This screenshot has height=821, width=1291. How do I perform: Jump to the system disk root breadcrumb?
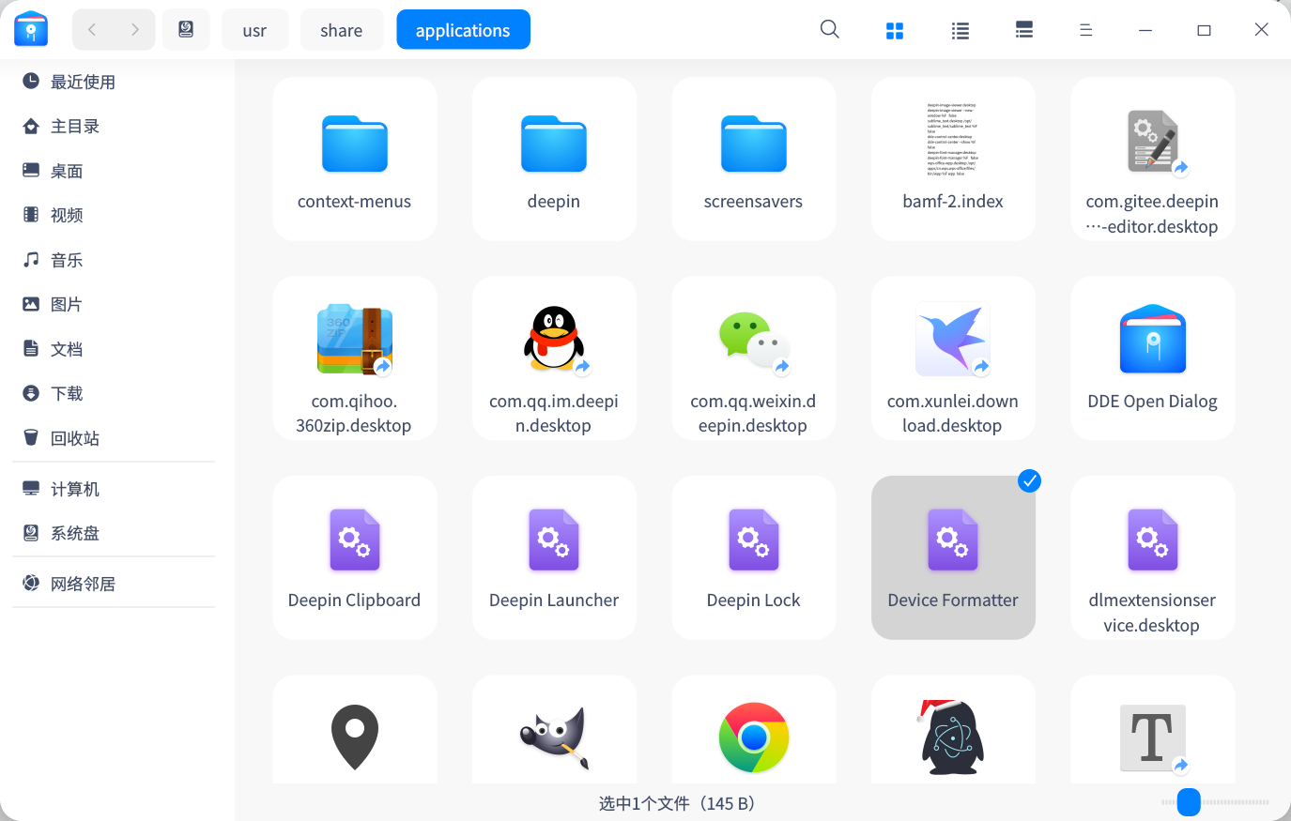pos(186,30)
